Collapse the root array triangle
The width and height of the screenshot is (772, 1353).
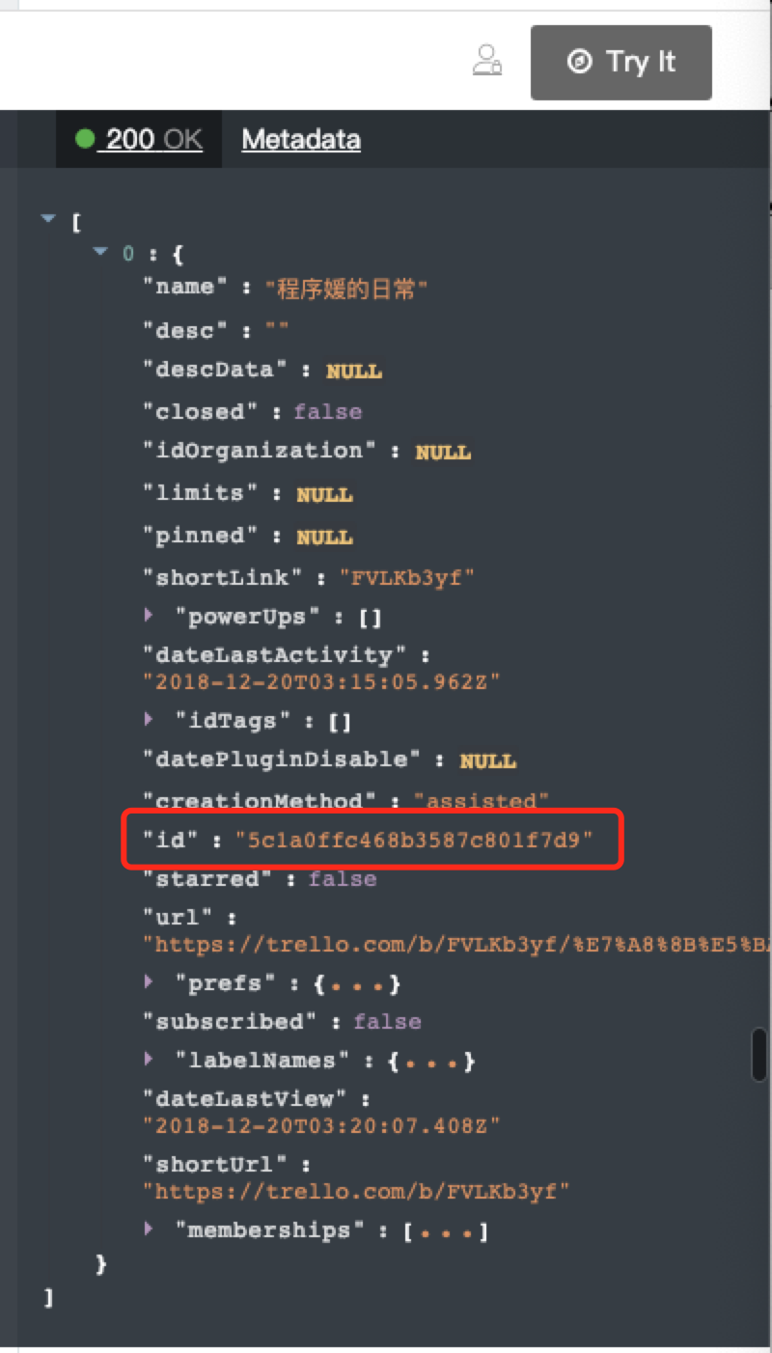(48, 220)
